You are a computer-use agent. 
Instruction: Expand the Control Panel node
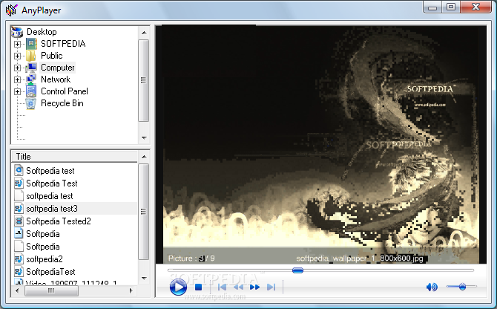18,91
